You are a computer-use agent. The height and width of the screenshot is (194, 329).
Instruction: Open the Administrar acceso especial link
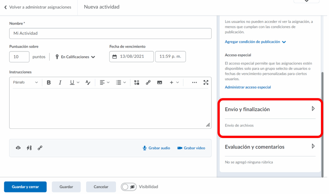pyautogui.click(x=248, y=87)
